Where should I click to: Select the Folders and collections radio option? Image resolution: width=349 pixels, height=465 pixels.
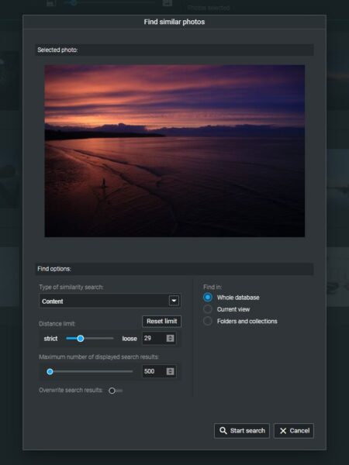coord(207,321)
